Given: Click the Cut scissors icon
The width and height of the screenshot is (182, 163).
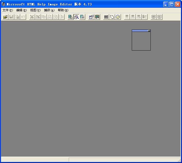Looking at the screenshot, I should coord(32,17).
